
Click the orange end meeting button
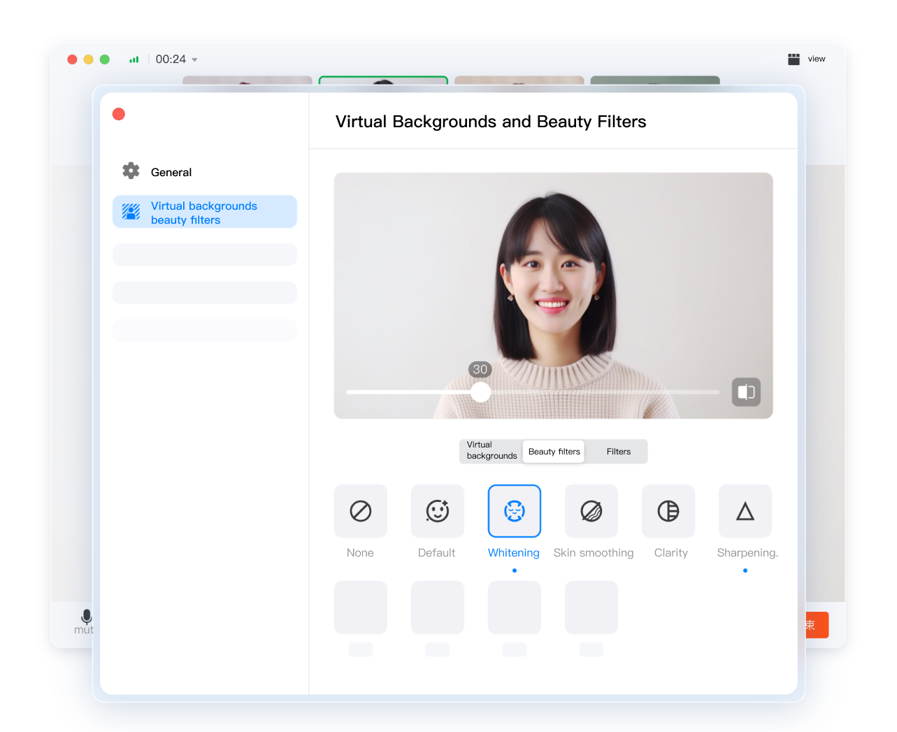tap(817, 625)
